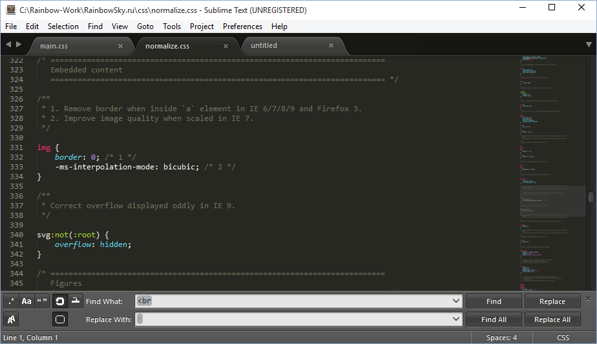Image resolution: width=597 pixels, height=344 pixels.
Task: Open the Find menu
Action: pyautogui.click(x=95, y=27)
